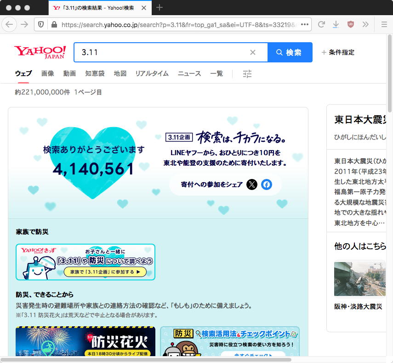
Task: Click the tracking protection shield icon
Action: pos(41,25)
